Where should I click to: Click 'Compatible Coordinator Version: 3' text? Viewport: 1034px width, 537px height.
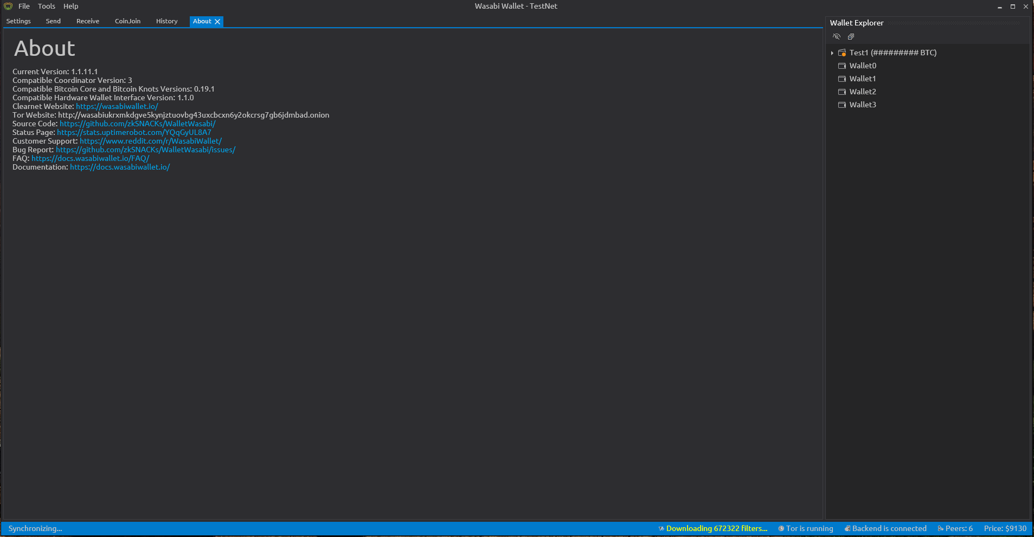[72, 80]
